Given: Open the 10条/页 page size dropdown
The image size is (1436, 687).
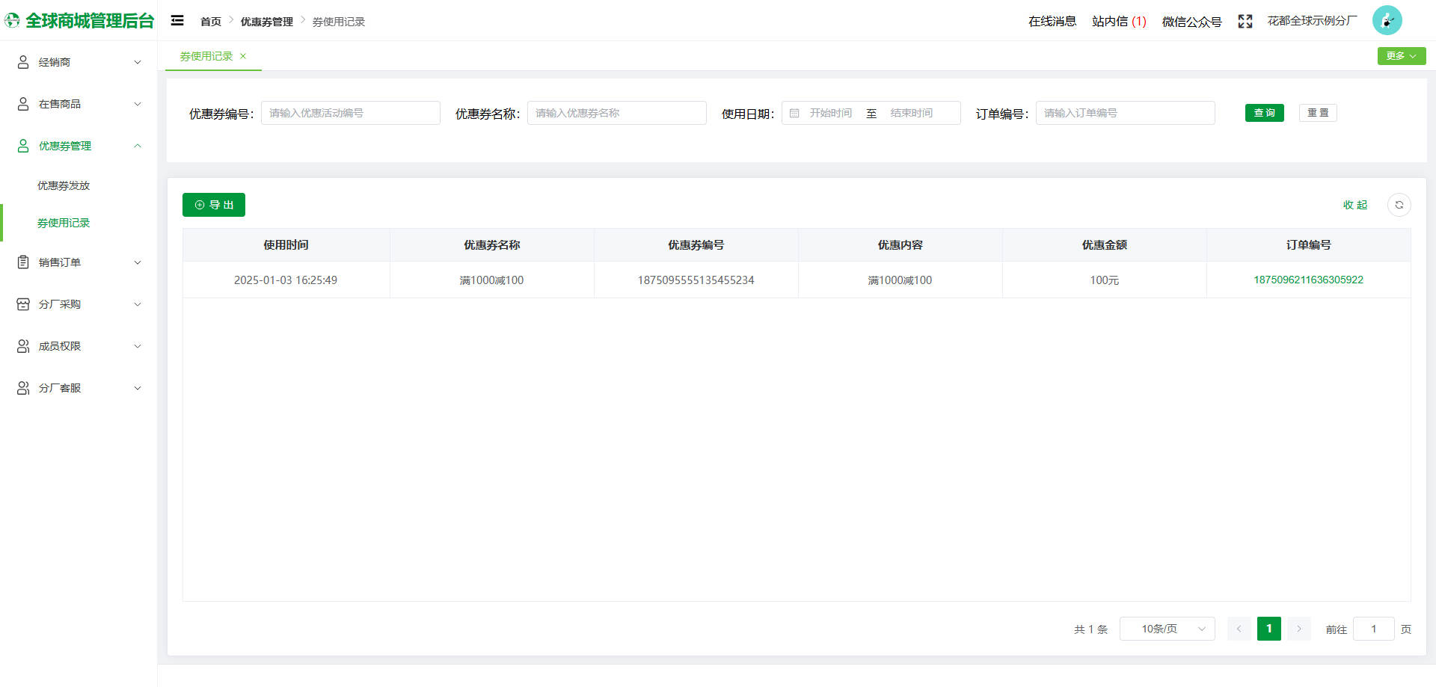Looking at the screenshot, I should pyautogui.click(x=1167, y=629).
